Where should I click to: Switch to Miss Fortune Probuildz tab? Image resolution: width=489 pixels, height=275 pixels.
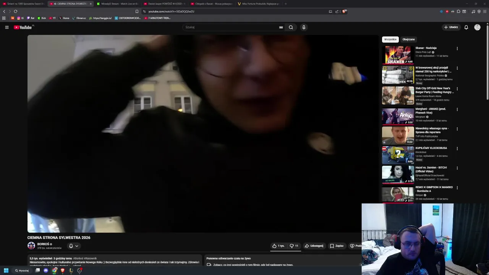258,4
